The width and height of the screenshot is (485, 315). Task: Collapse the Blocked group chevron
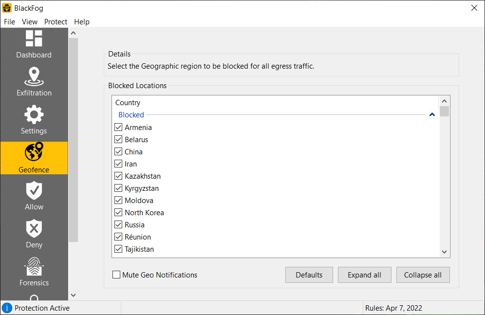432,115
